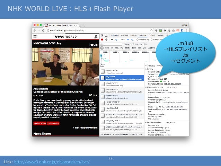Filter requests by Font type
The width and height of the screenshot is (221, 166).
pyautogui.click(x=134, y=48)
